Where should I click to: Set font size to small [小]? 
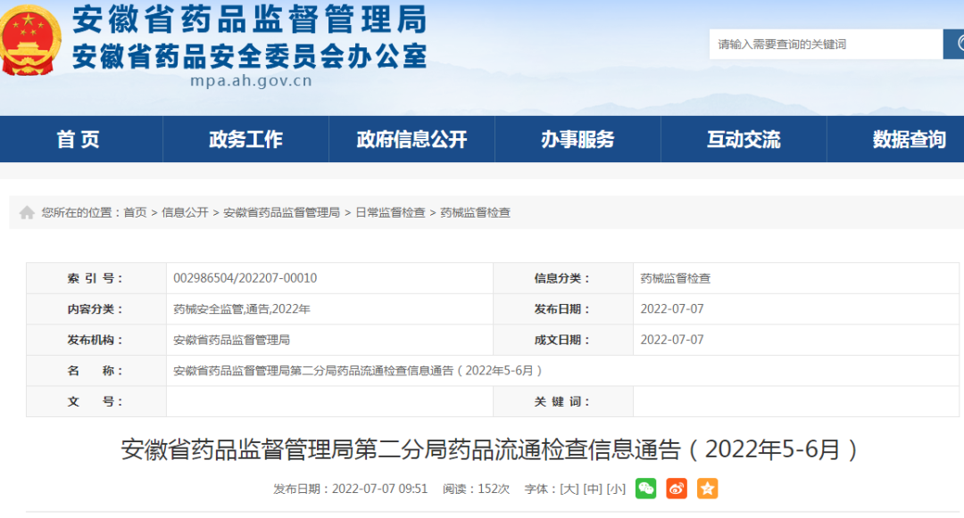(x=616, y=489)
